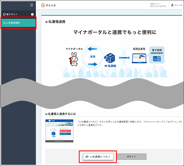Click the Mynaportal rabbit mascot illustration

coord(74,59)
